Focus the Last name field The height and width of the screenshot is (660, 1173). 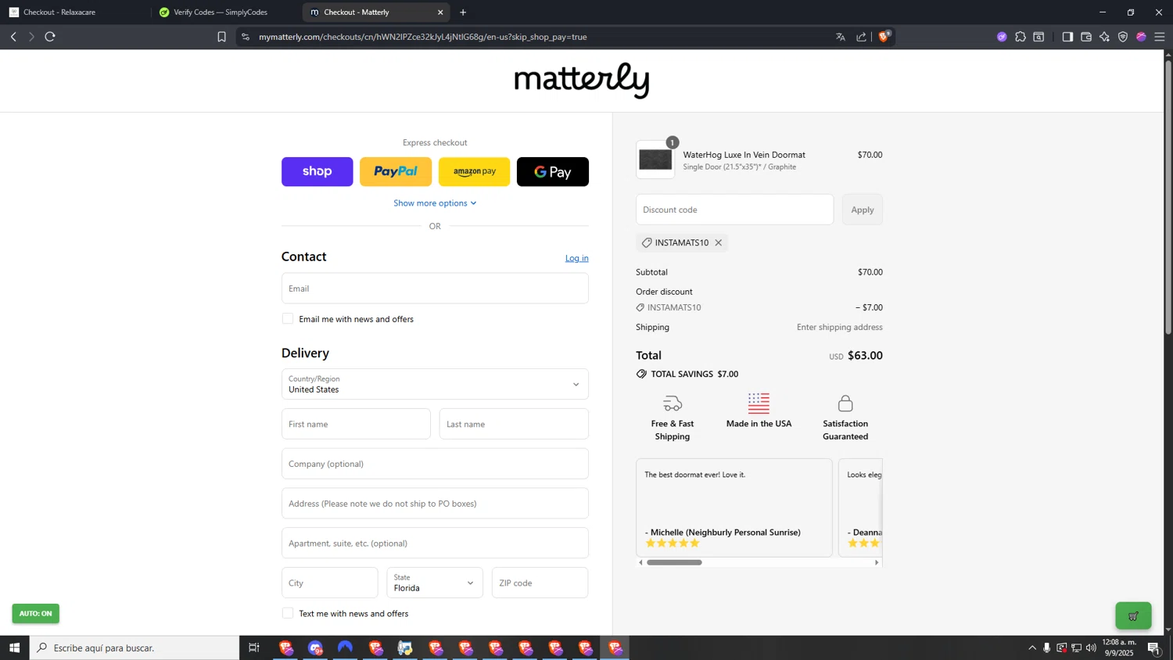point(514,424)
